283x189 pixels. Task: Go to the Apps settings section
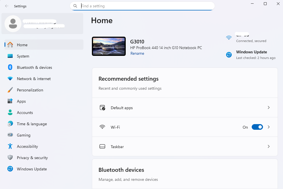point(21,101)
